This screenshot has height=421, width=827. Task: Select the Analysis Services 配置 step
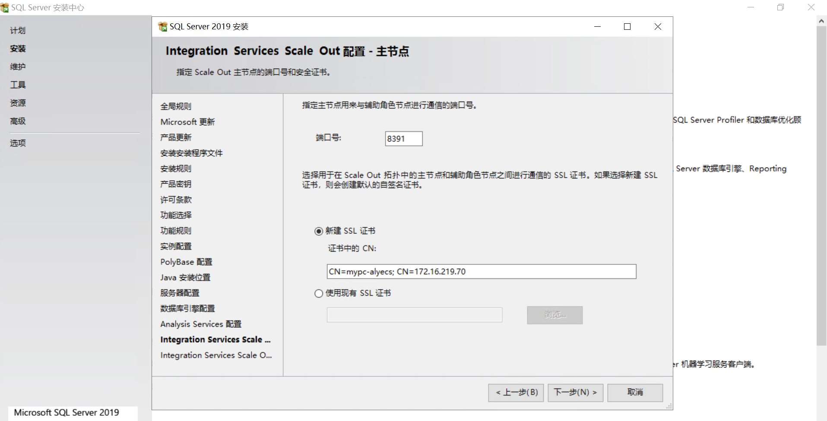point(201,324)
